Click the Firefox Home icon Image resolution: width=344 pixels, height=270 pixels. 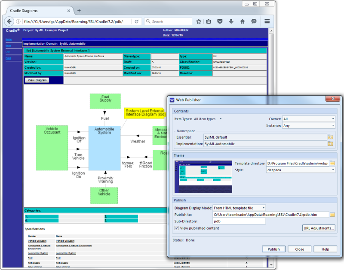pos(243,21)
